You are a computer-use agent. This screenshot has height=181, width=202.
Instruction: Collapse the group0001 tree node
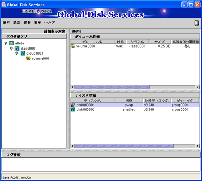17,53
